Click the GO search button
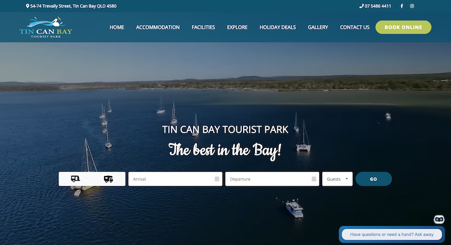Viewport: 451px width, 245px height. 373,179
